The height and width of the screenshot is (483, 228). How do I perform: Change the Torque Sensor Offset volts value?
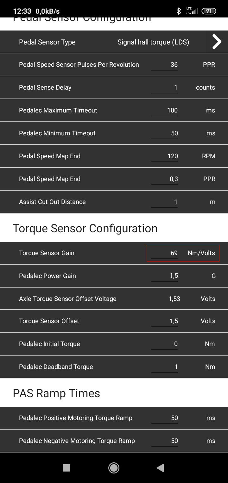click(x=164, y=321)
